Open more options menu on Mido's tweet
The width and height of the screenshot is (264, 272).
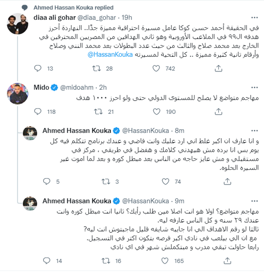pos(254,88)
